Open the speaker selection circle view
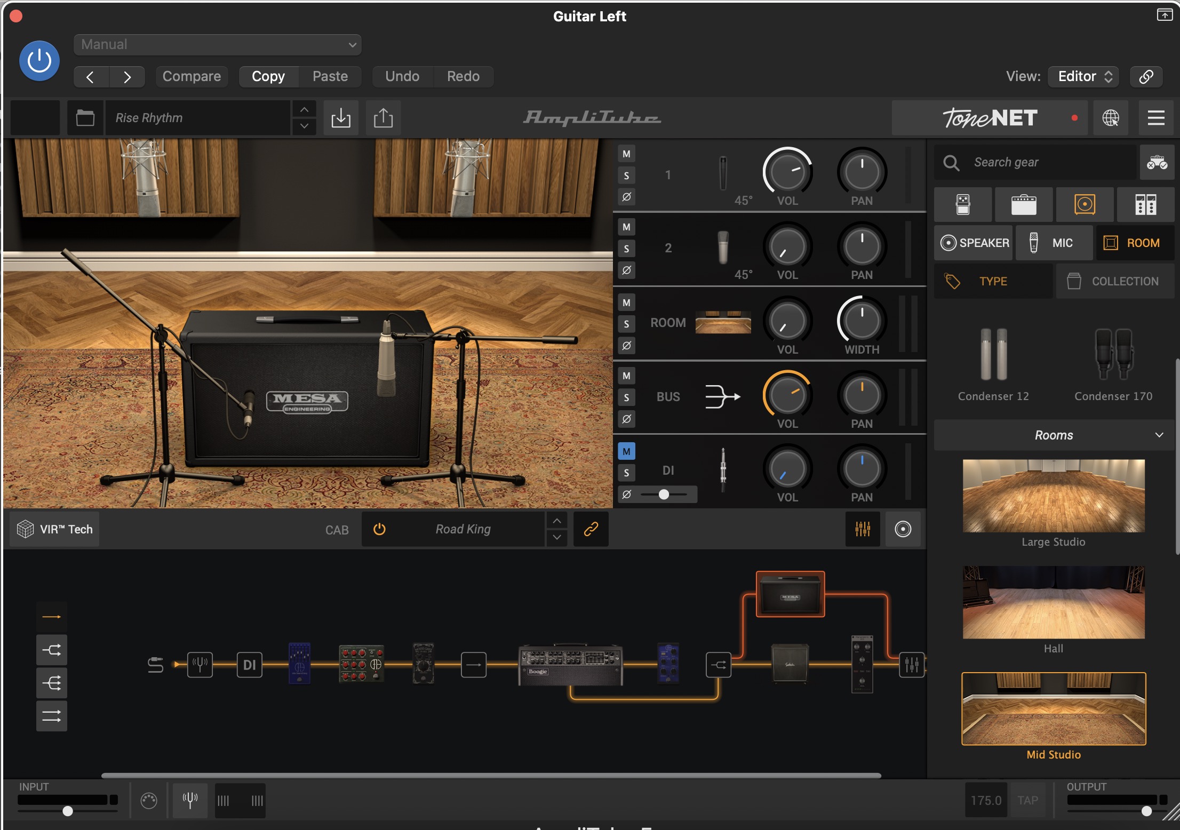Screen dimensions: 1180x830 (x=903, y=529)
